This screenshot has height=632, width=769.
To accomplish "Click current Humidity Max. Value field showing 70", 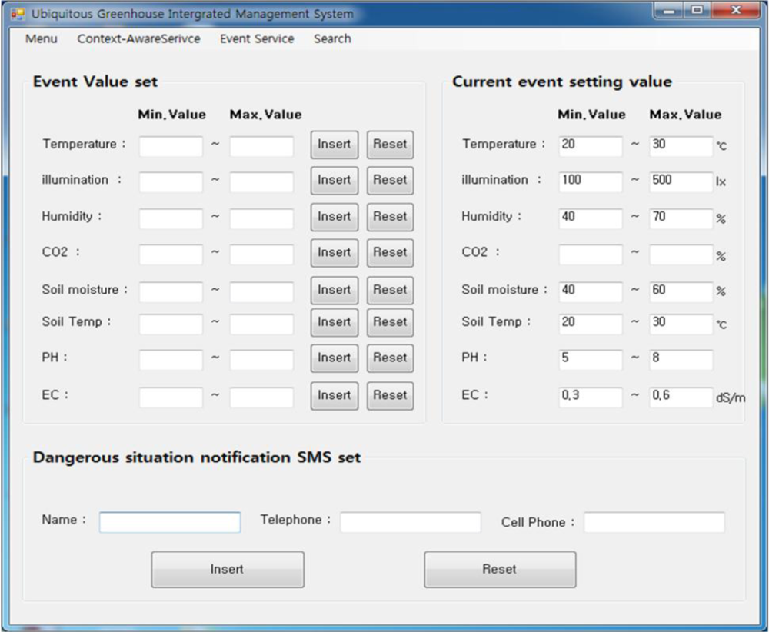I will tap(681, 218).
